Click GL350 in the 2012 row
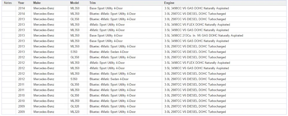This screenshot has width=288, height=116. pyautogui.click(x=75, y=57)
